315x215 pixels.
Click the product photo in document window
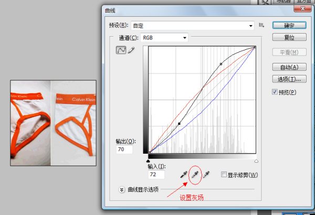[53, 123]
